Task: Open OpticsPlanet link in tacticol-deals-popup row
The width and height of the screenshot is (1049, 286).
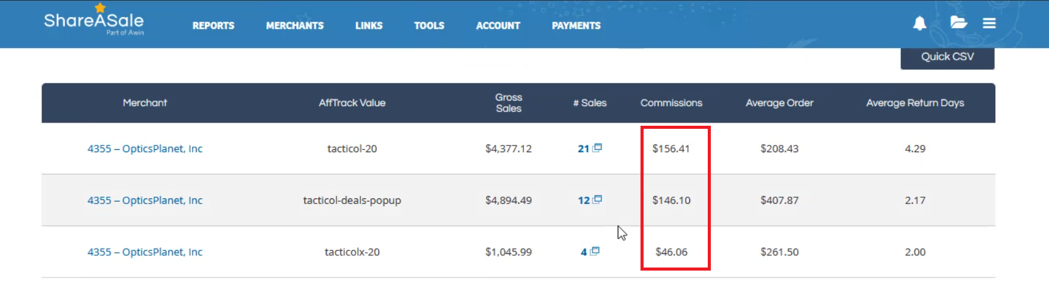Action: tap(145, 200)
